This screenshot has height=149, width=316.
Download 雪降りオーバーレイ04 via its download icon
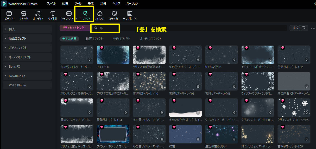(126, 113)
